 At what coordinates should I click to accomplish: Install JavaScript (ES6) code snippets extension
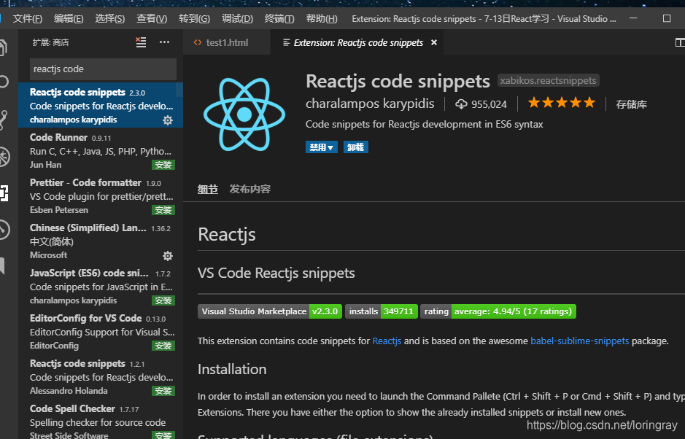click(163, 300)
